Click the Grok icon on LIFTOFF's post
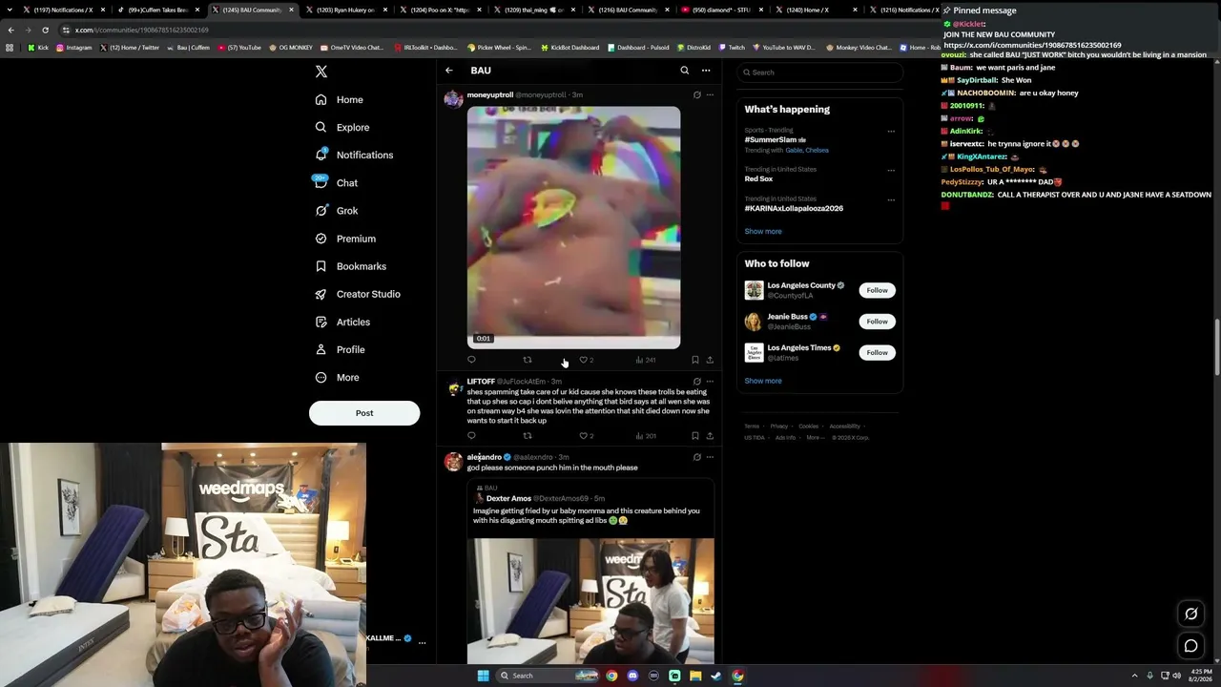 (x=697, y=382)
